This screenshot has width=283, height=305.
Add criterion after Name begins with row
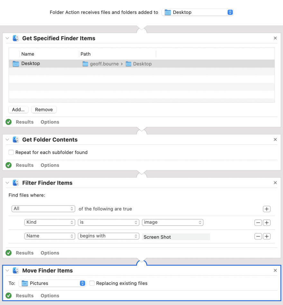click(267, 236)
